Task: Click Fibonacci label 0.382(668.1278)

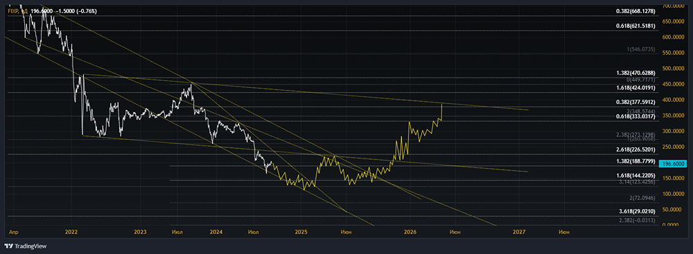Action: click(635, 12)
